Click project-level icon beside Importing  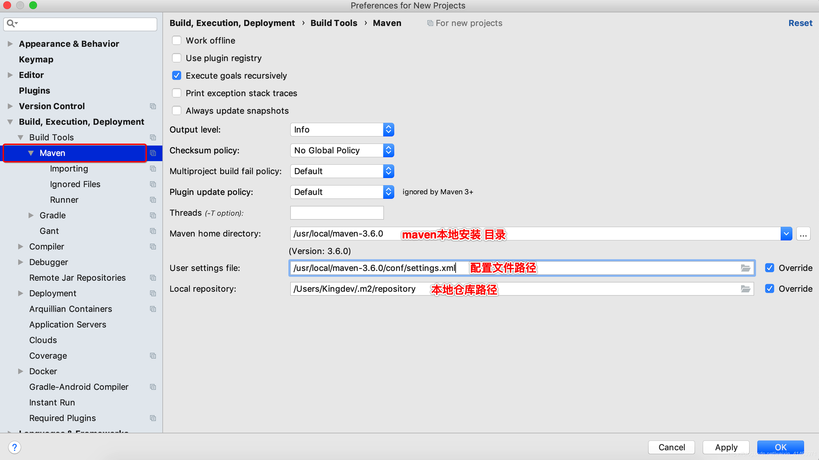153,169
